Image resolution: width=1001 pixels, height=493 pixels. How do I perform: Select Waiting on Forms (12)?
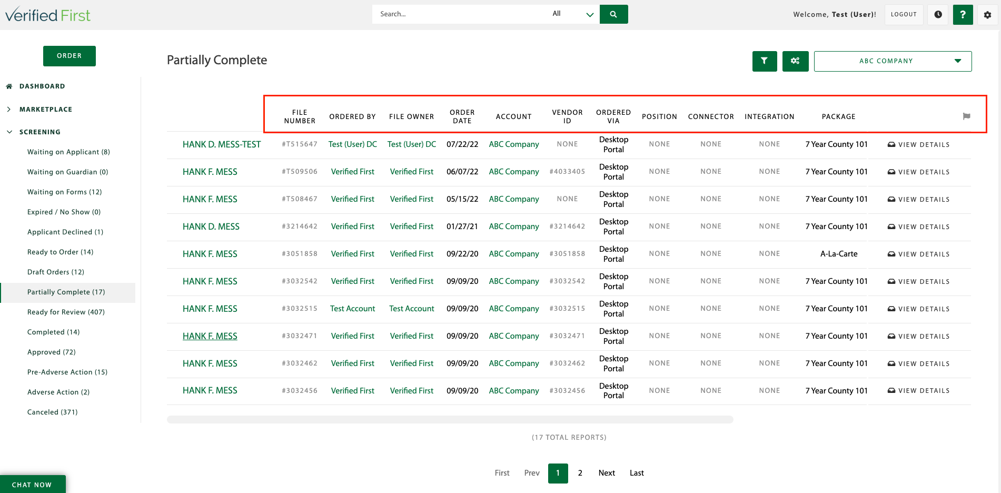click(64, 192)
